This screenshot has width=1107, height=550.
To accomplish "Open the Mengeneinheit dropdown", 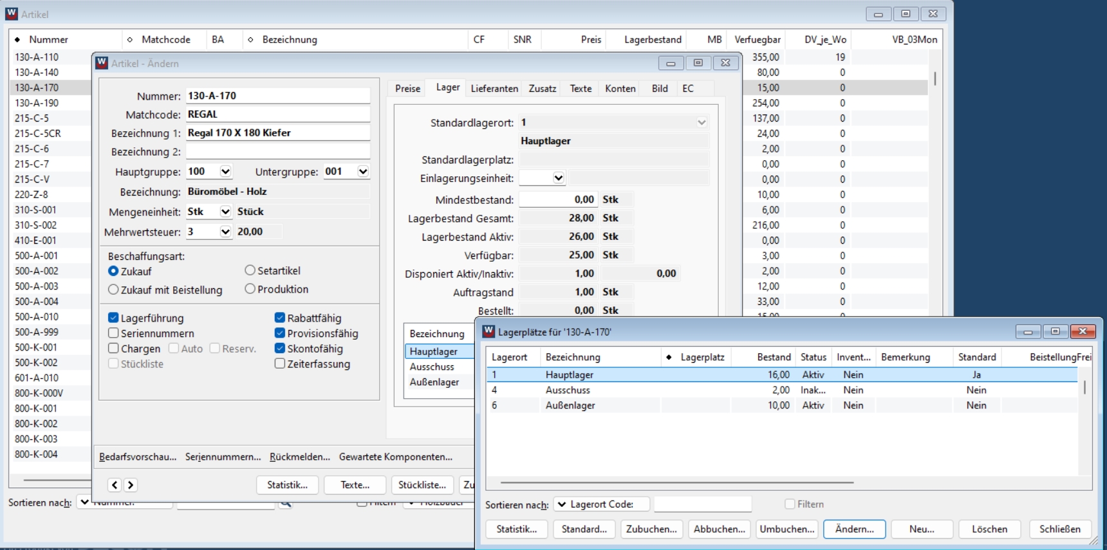I will tap(225, 212).
